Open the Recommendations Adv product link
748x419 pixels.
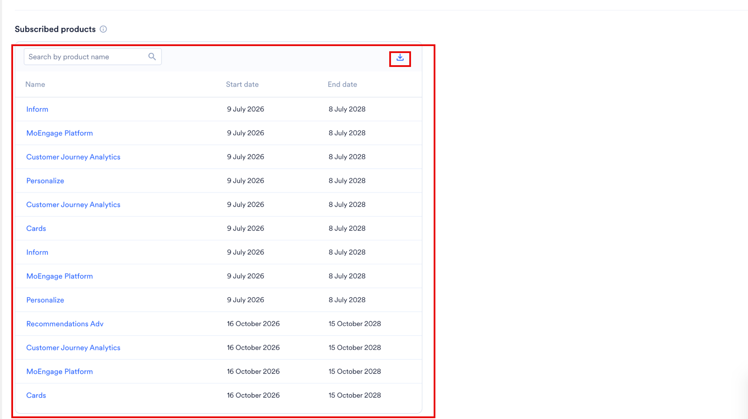[x=65, y=324]
